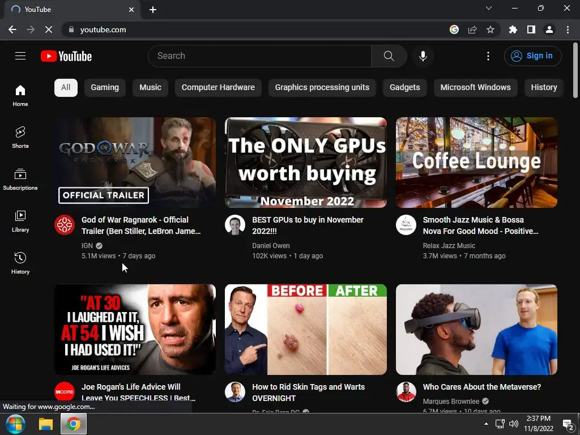
Task: Go to Home in sidebar
Action: tap(20, 95)
